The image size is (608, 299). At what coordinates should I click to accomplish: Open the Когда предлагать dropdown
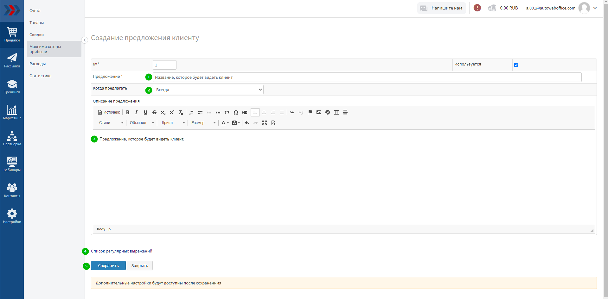[x=208, y=90]
